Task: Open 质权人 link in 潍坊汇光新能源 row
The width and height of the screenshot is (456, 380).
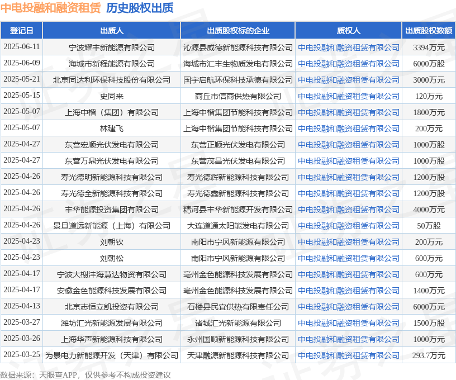Action: click(348, 323)
